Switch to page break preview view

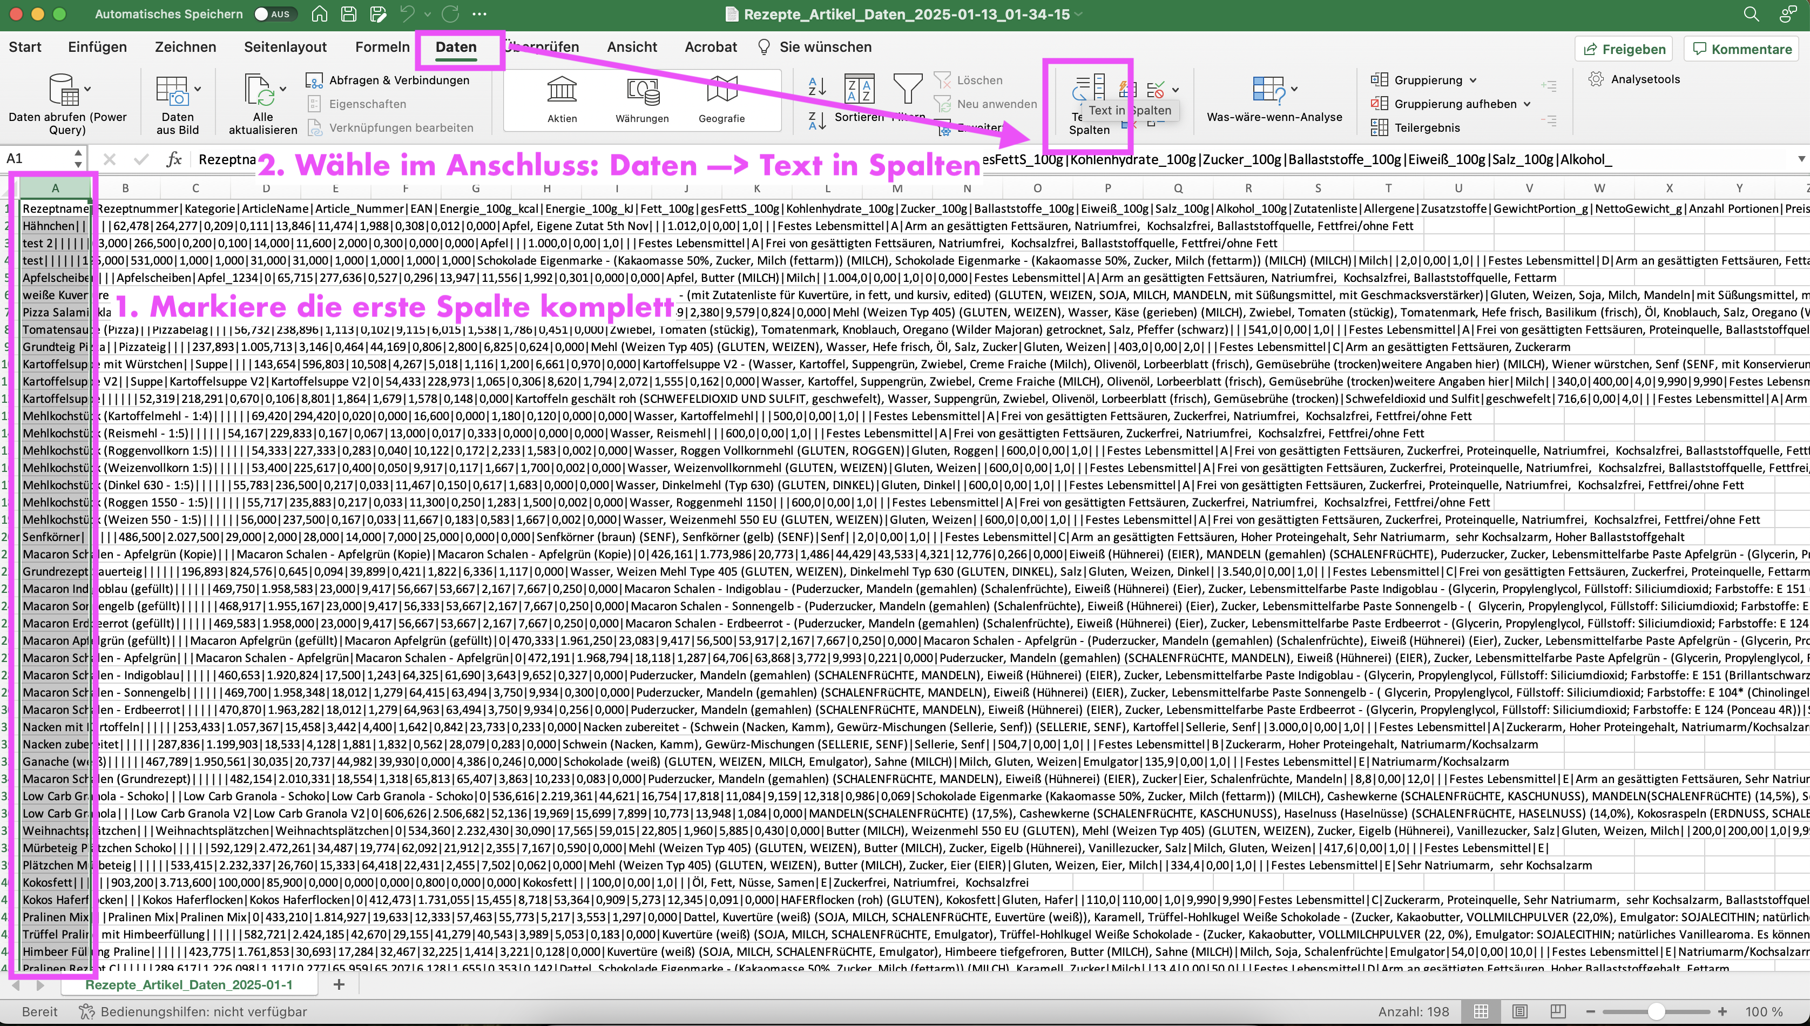(1558, 1011)
